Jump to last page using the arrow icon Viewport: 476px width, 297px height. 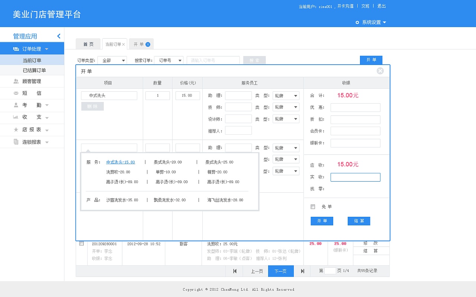point(302,271)
